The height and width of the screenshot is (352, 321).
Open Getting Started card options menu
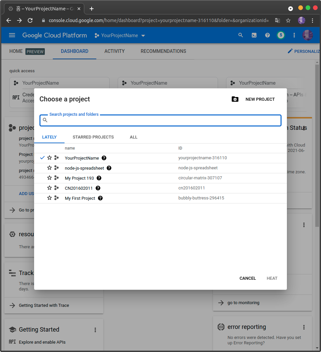[95, 330]
